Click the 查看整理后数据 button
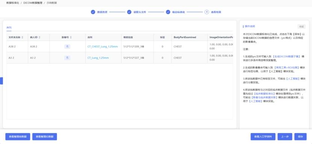Viewport: 312px width, 144px height. click(45, 136)
